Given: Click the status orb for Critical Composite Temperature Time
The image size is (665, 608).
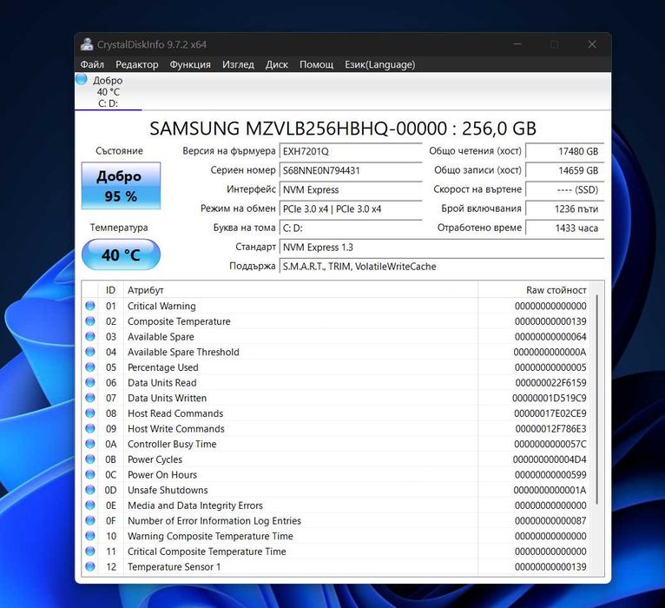Looking at the screenshot, I should coord(90,552).
